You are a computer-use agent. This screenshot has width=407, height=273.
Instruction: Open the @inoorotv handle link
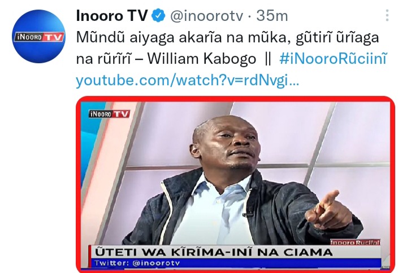click(207, 16)
